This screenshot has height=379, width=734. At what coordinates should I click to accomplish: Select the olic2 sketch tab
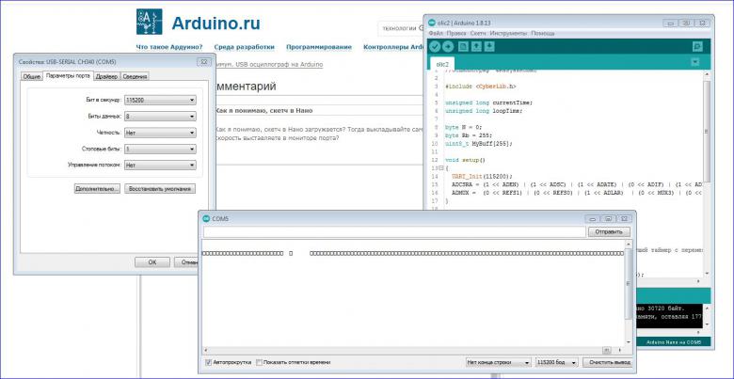(x=442, y=64)
